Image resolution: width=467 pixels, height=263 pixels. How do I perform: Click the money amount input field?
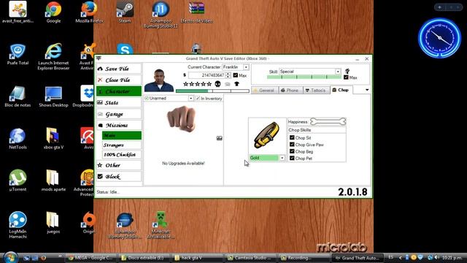tap(207, 75)
